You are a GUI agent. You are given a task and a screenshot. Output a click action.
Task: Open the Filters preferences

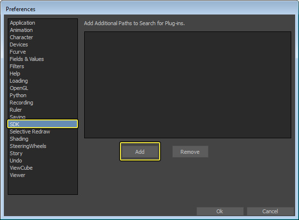click(x=17, y=66)
